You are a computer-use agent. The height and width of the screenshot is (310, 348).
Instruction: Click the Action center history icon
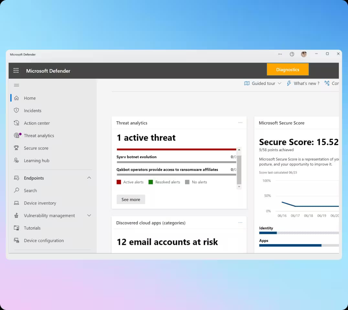16,123
